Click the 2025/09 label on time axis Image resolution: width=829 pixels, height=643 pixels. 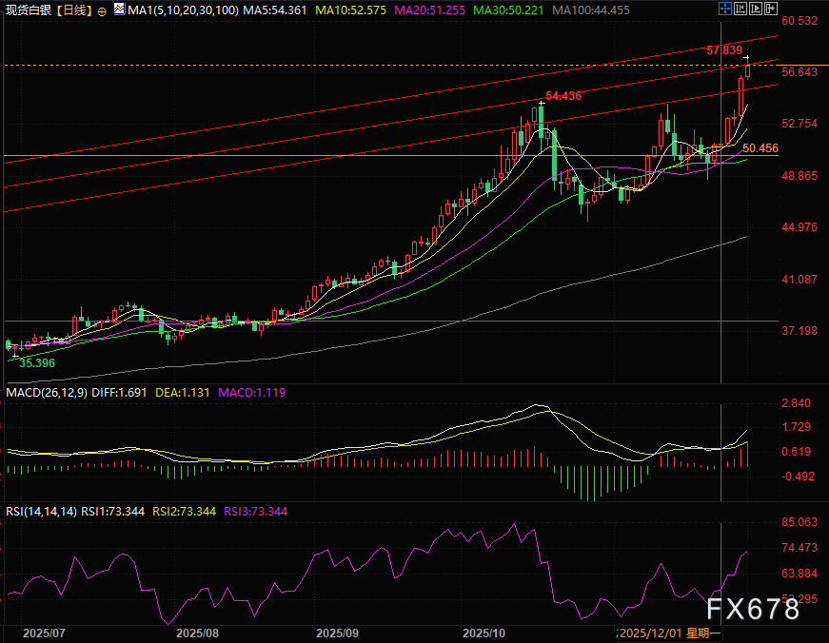point(338,633)
